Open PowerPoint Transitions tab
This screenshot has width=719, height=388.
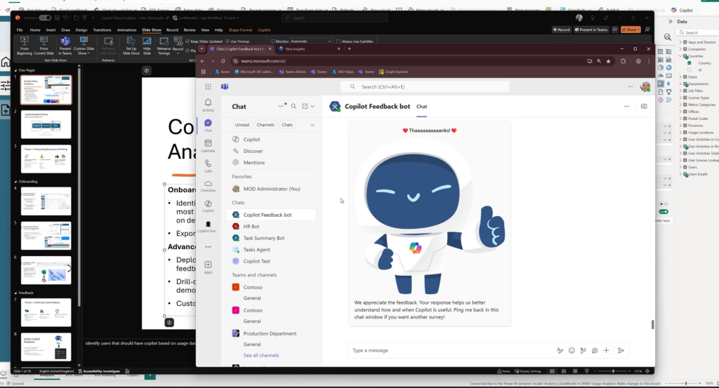pos(102,29)
